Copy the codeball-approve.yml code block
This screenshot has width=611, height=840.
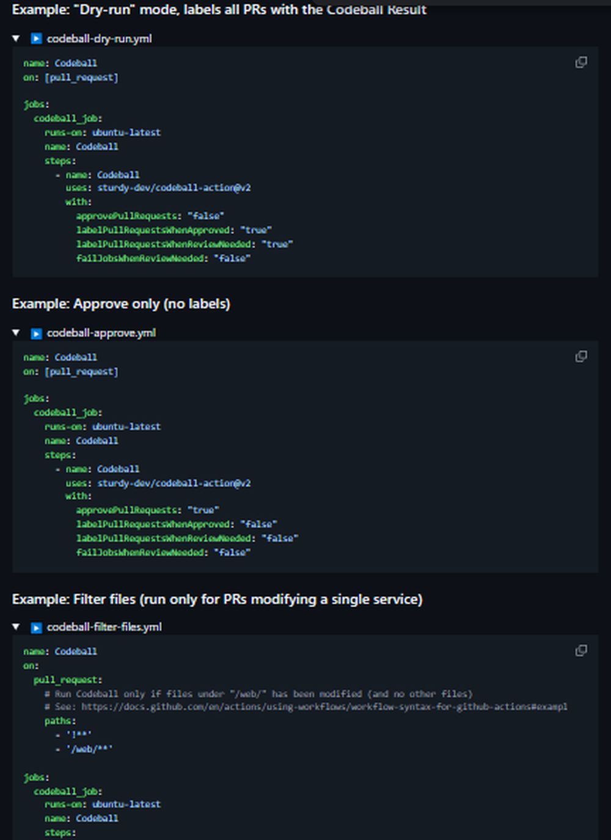(581, 356)
